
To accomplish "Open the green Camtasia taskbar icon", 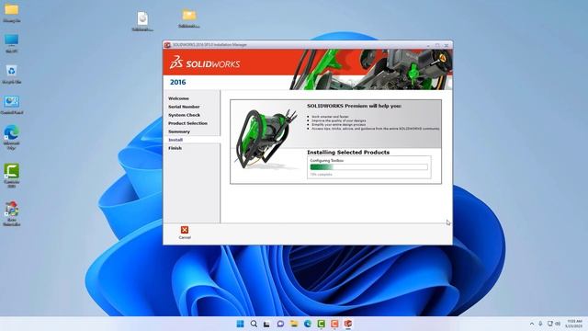I will tap(321, 324).
